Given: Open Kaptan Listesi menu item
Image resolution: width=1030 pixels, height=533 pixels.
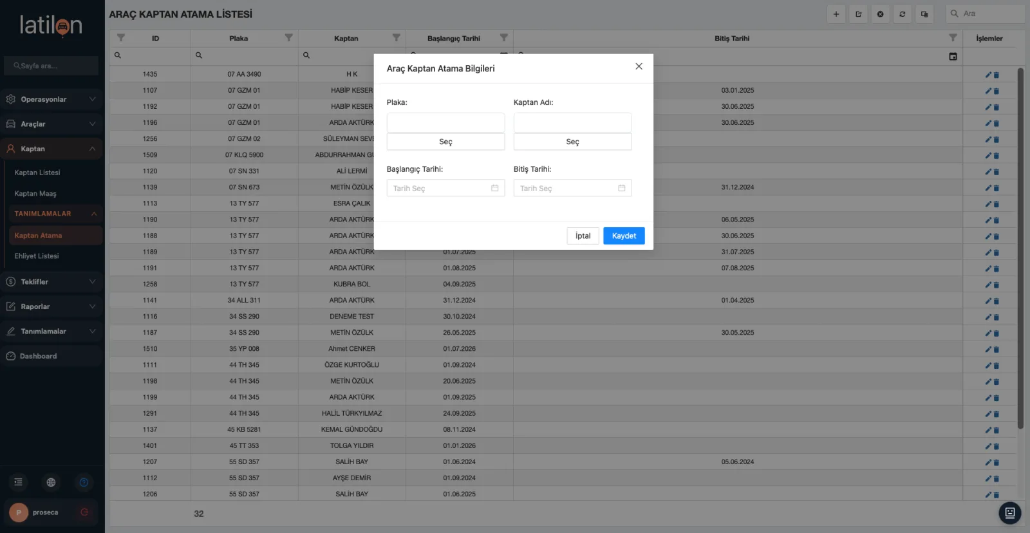Looking at the screenshot, I should click(37, 173).
